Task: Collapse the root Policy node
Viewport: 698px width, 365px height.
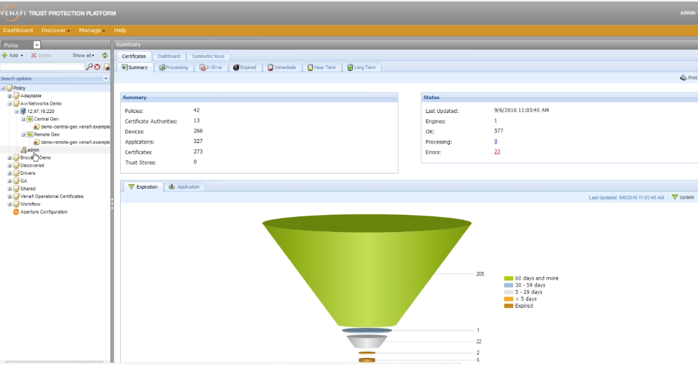Action: click(x=3, y=88)
